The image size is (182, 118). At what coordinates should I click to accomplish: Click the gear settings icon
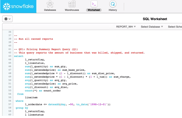[x=6, y=19]
